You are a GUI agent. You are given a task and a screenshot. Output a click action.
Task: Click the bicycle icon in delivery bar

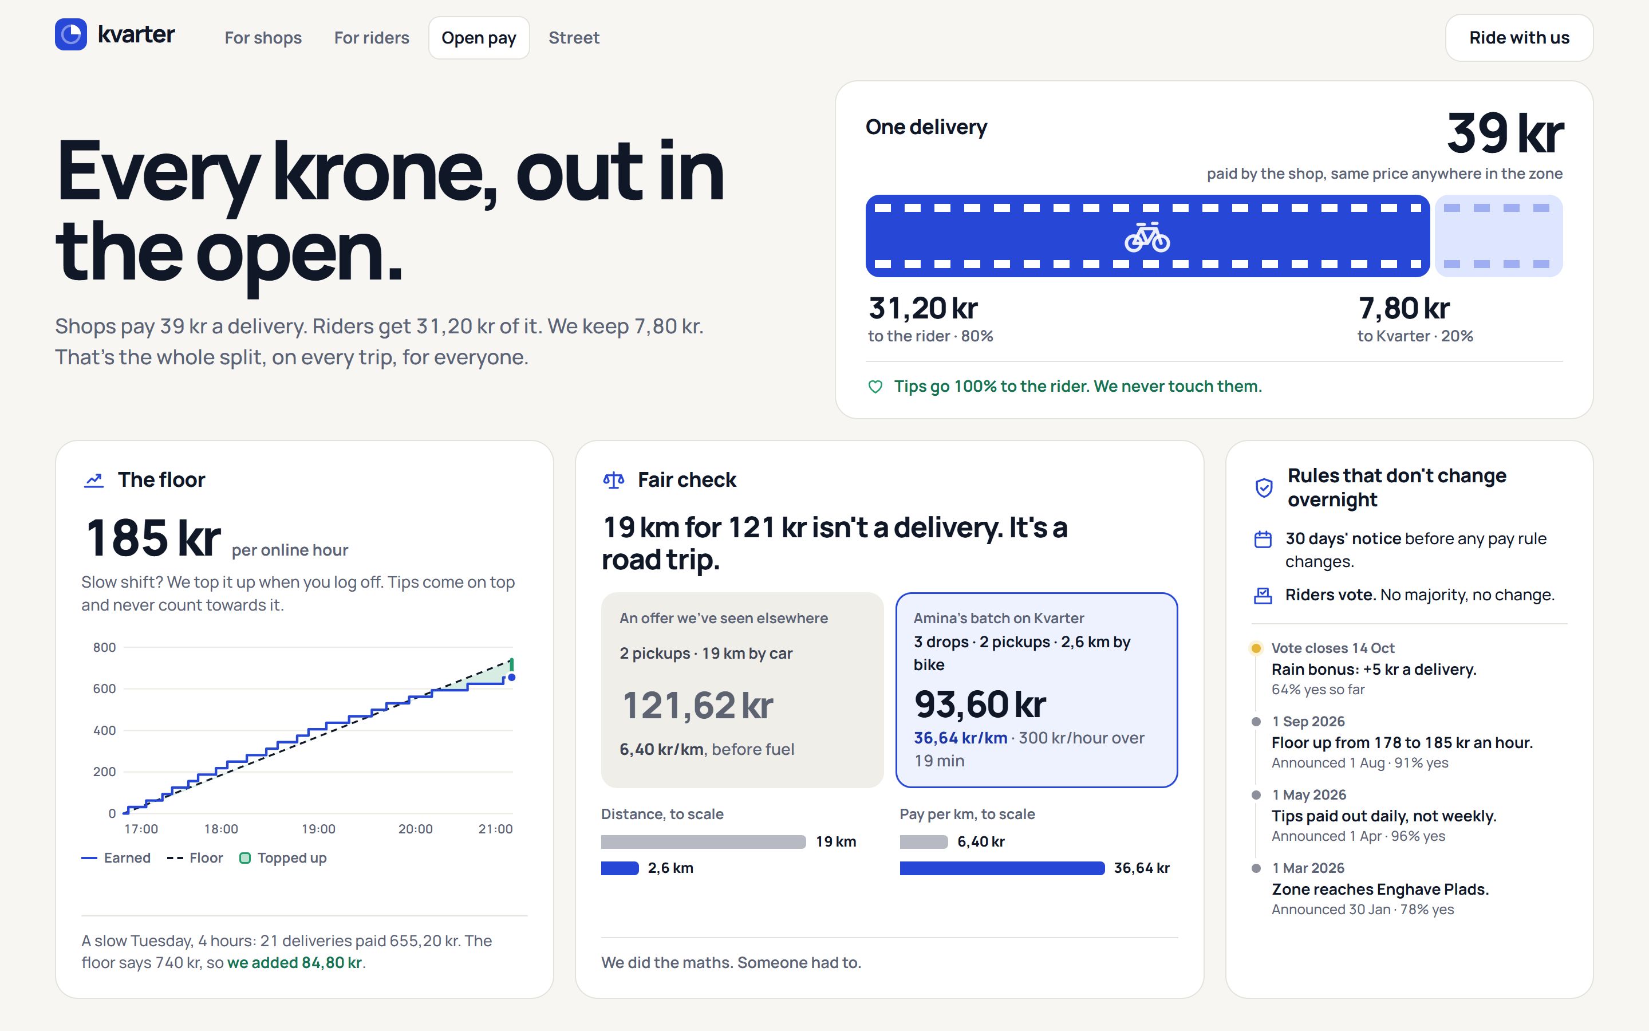[x=1147, y=237]
